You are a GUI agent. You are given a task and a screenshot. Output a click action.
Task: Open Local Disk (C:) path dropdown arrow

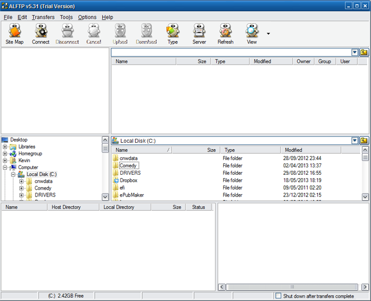354,141
